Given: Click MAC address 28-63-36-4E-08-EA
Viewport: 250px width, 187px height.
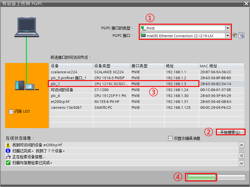Looking at the screenshot, I should 222,102.
